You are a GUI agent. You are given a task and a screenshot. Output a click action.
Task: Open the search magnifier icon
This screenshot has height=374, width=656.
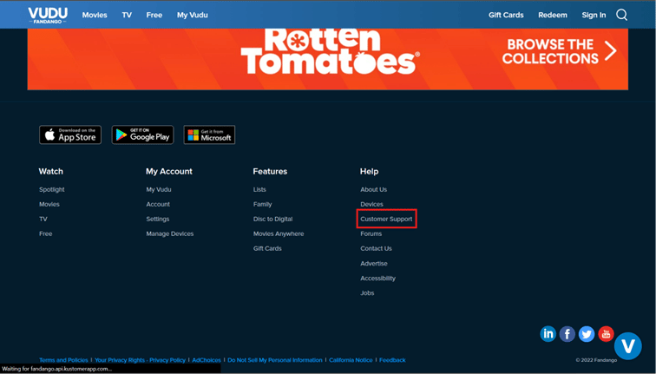[x=621, y=15]
